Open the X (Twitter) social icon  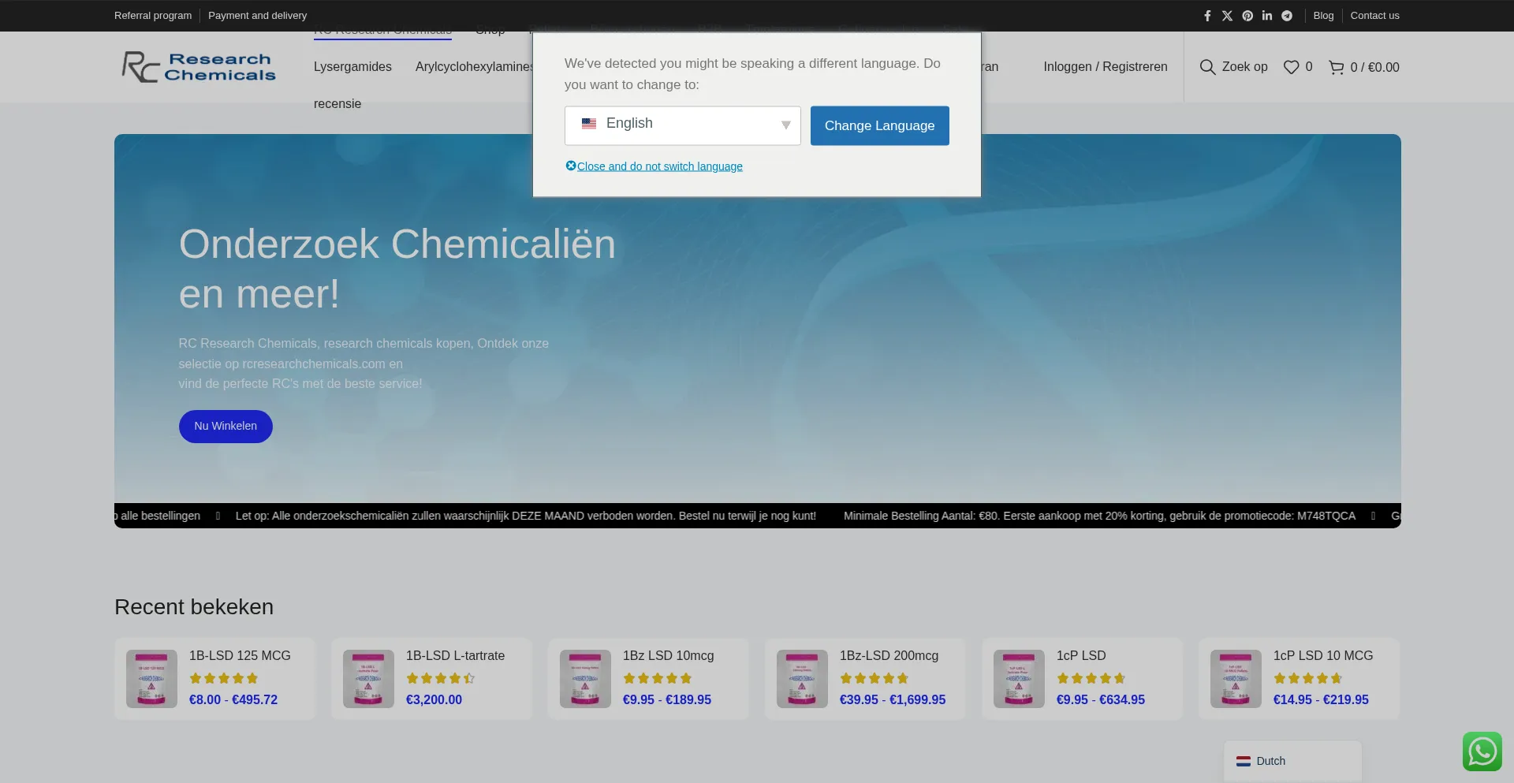[1227, 16]
